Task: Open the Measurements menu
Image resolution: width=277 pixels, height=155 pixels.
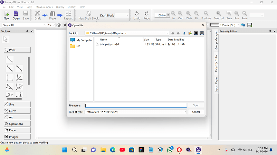Action: click(44, 7)
